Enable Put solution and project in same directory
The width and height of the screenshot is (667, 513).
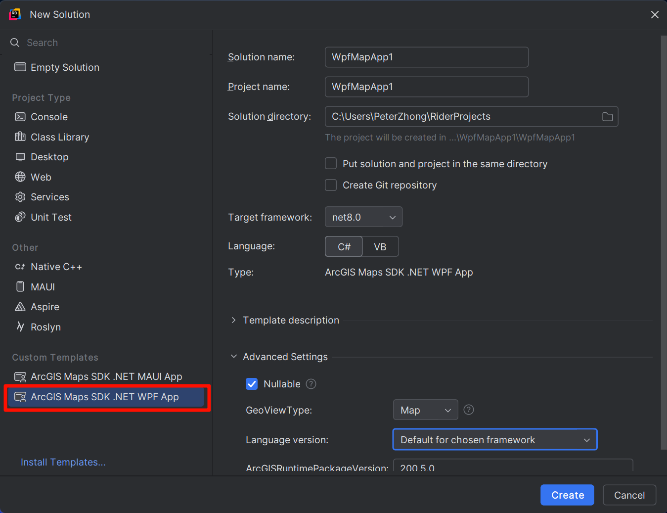[x=331, y=163]
